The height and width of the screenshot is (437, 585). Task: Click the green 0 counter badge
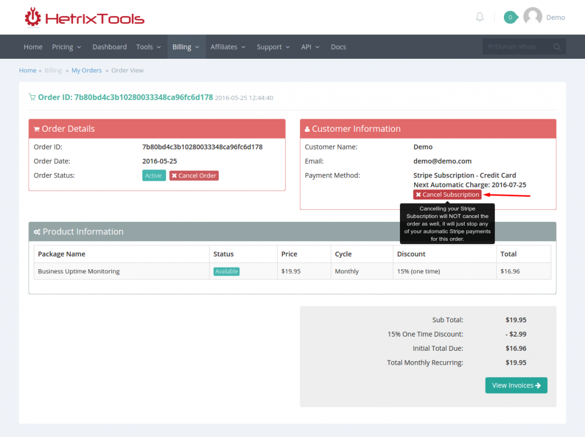tap(510, 17)
